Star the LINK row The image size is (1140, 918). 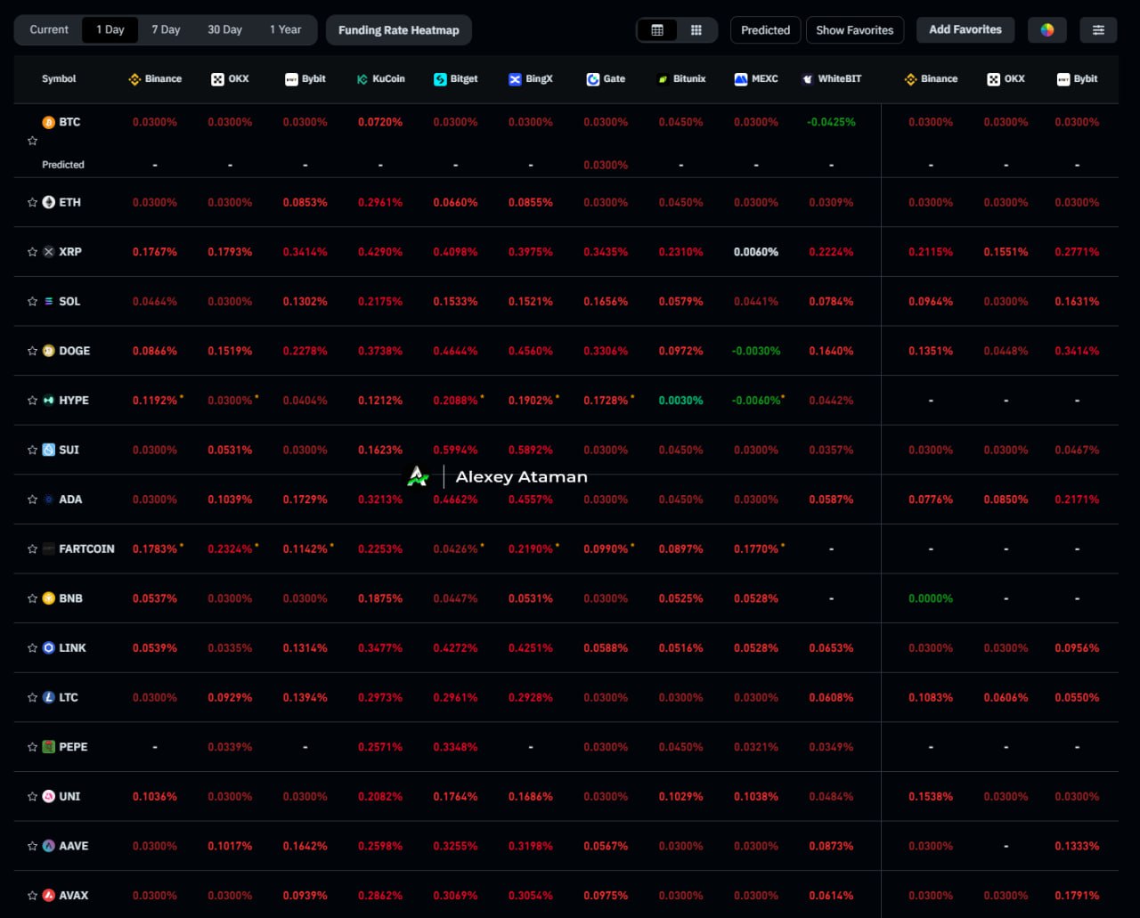[x=32, y=648]
